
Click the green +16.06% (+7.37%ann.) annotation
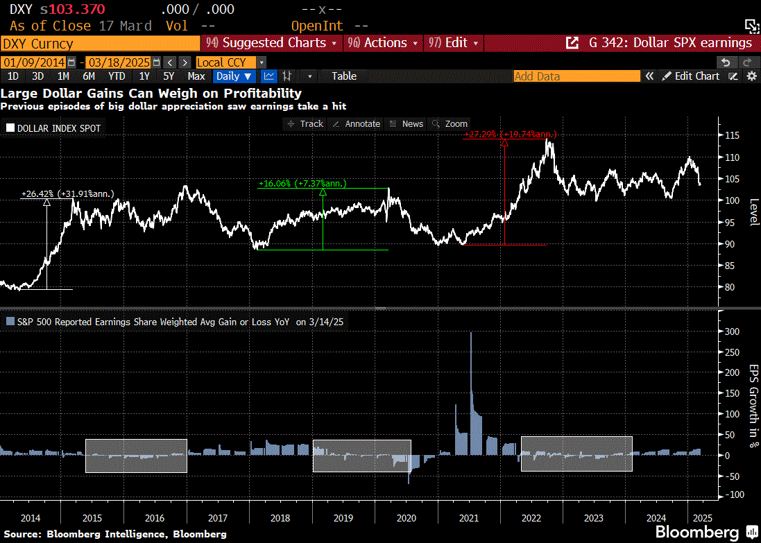(302, 183)
